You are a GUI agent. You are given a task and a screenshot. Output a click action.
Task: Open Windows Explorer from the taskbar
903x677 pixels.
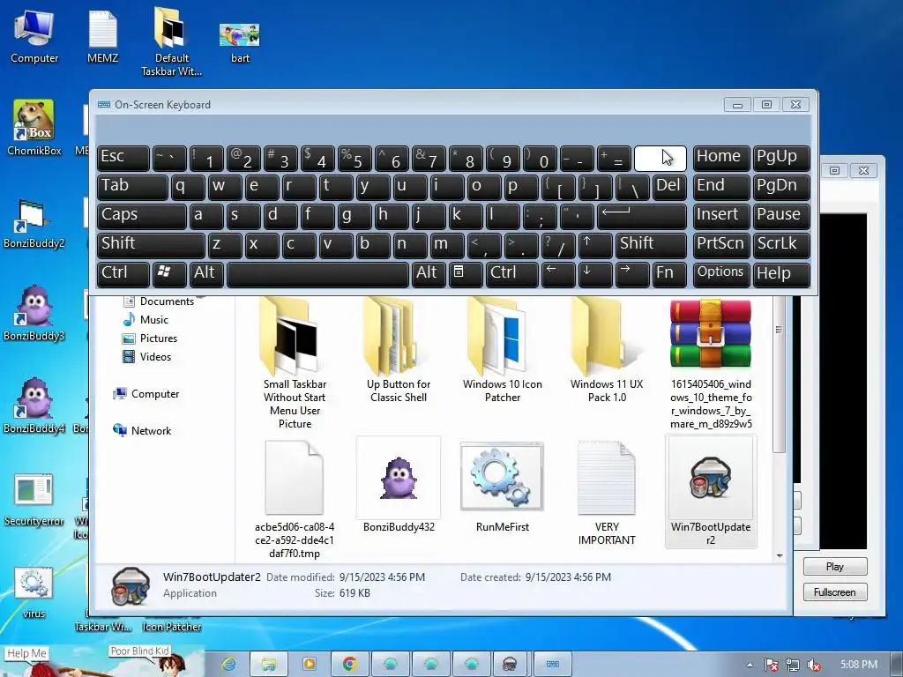click(268, 665)
